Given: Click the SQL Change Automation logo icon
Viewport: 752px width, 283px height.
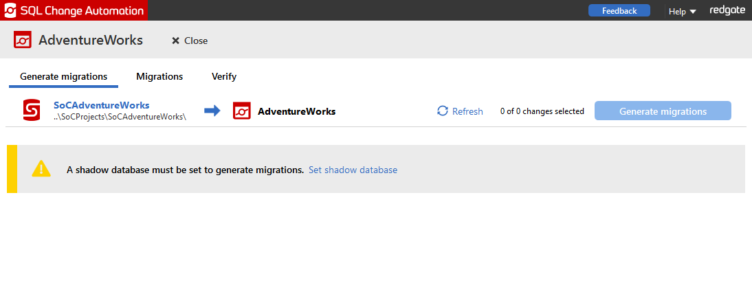Looking at the screenshot, I should coord(10,10).
